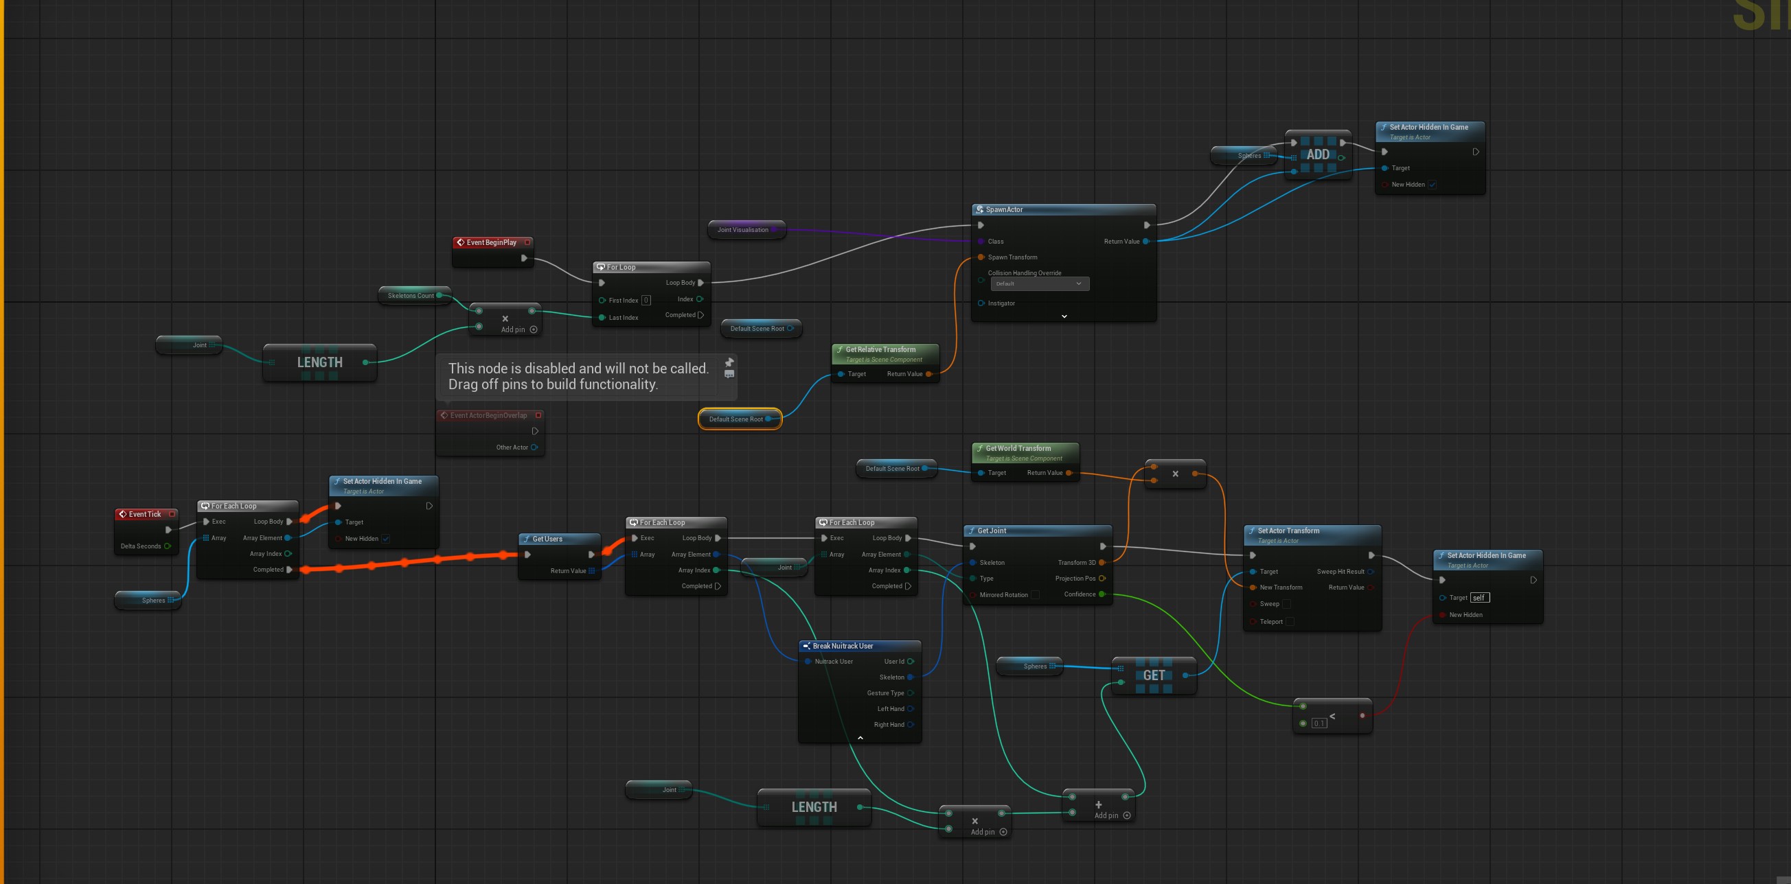Click the 0.1 value field on less-than node

coord(1319,723)
